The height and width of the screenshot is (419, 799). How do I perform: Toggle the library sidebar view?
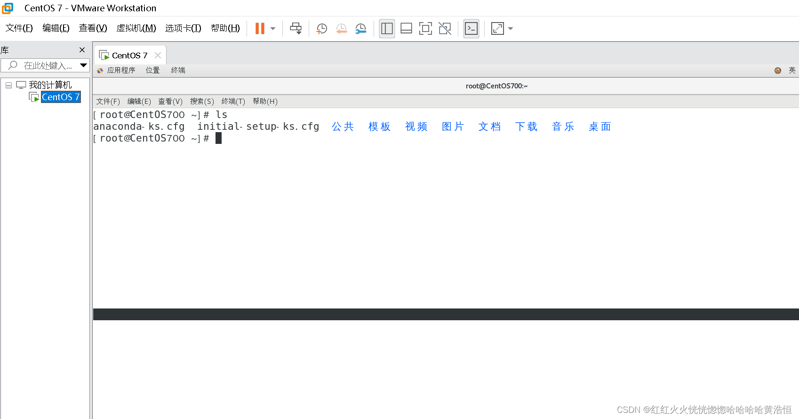click(x=387, y=29)
